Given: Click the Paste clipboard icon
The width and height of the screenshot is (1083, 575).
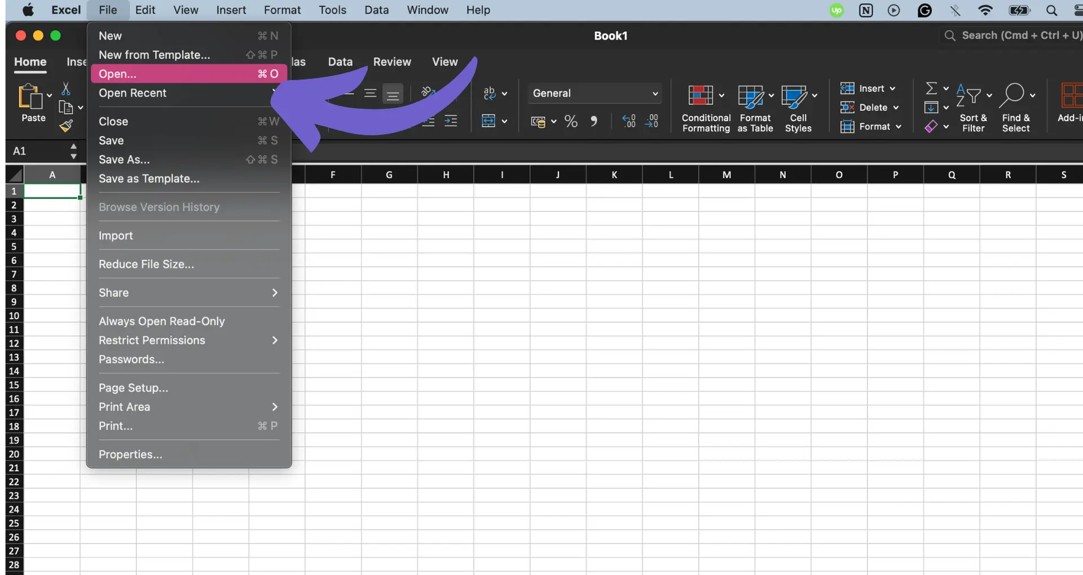Looking at the screenshot, I should (x=30, y=96).
